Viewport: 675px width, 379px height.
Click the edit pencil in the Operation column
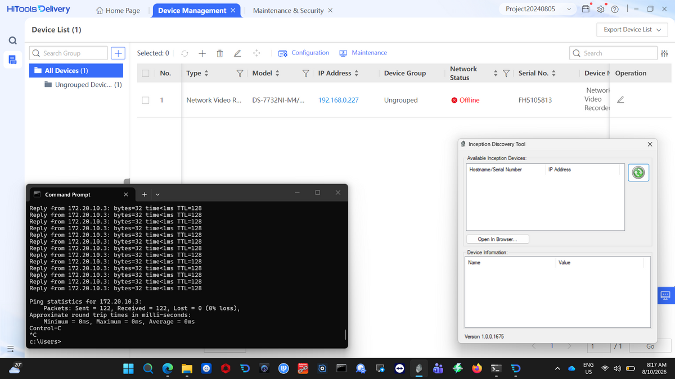click(620, 100)
